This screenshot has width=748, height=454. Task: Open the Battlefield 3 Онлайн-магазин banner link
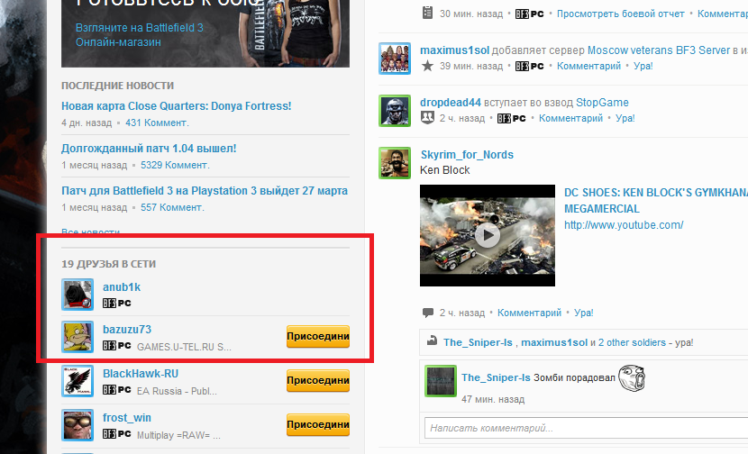pyautogui.click(x=140, y=35)
